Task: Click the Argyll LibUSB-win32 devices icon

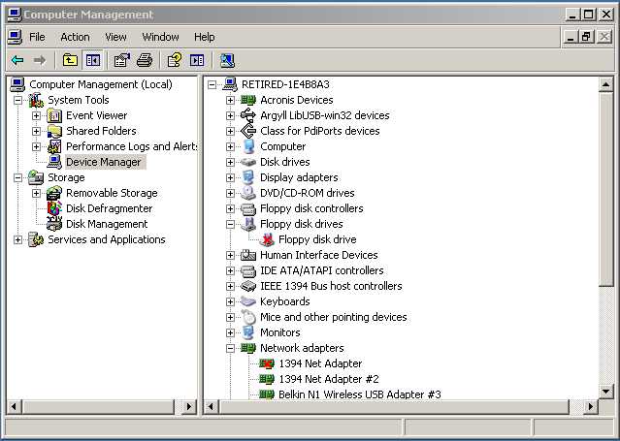Action: coord(248,115)
